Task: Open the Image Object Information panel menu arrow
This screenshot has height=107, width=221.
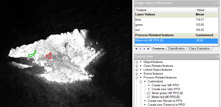Action: (215, 3)
